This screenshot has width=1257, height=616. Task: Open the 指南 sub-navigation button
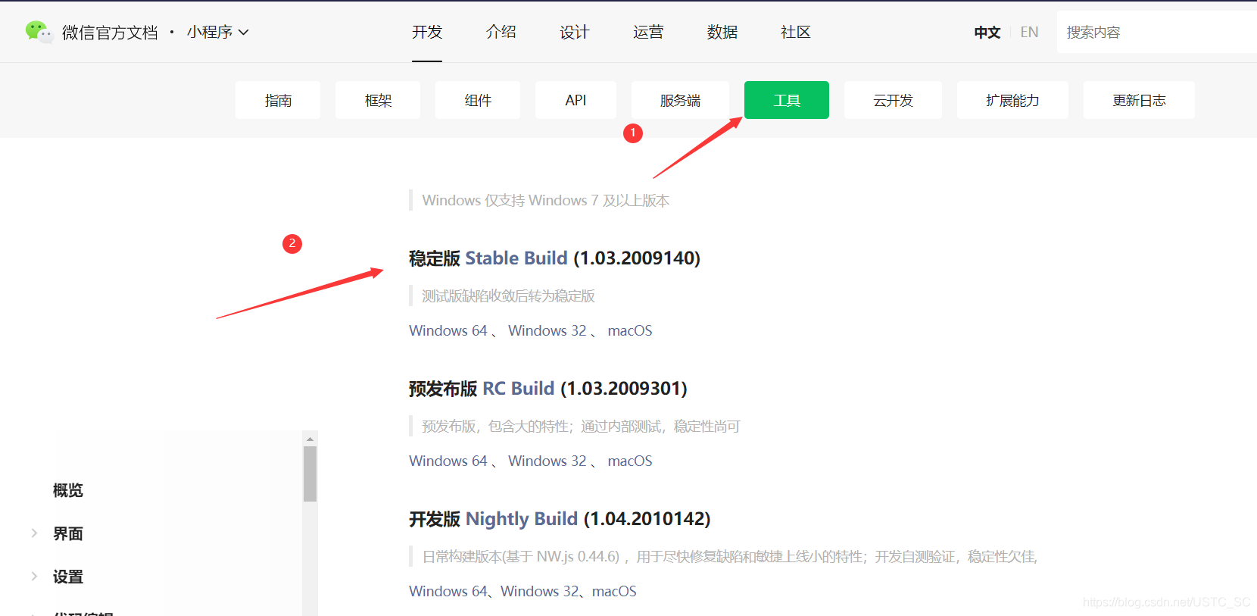tap(278, 100)
